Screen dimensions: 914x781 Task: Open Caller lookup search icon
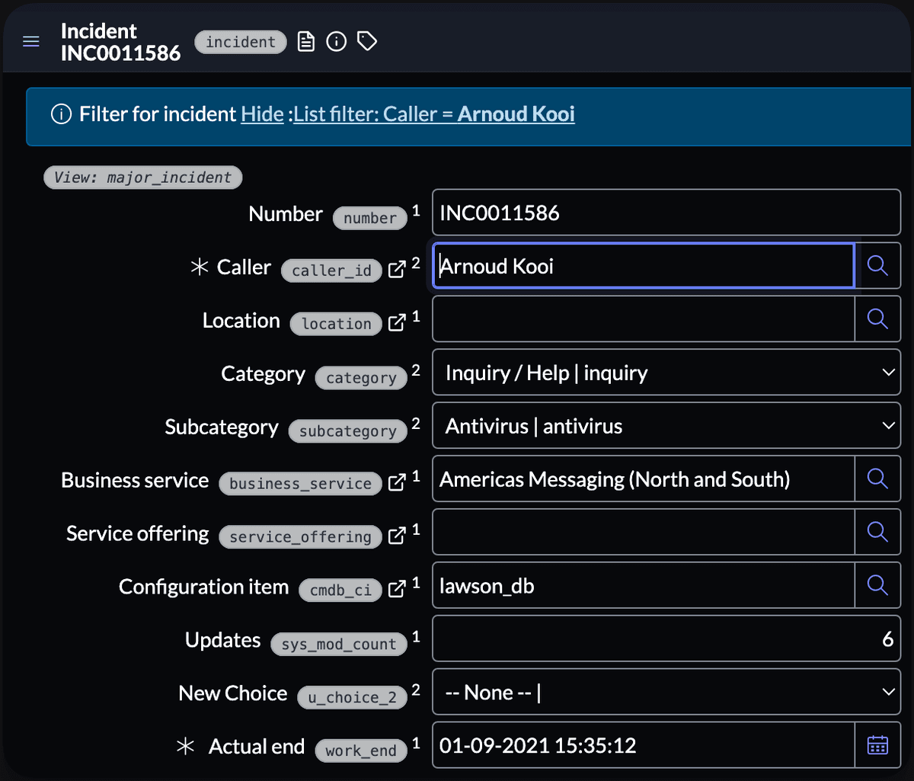click(877, 266)
